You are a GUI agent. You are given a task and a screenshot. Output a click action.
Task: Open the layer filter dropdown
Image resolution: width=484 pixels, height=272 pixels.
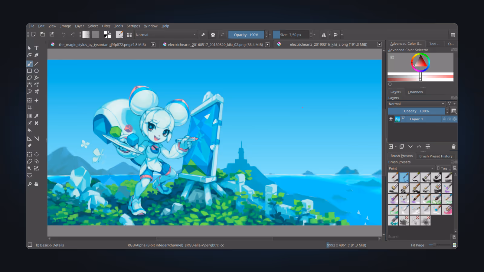tap(452, 104)
